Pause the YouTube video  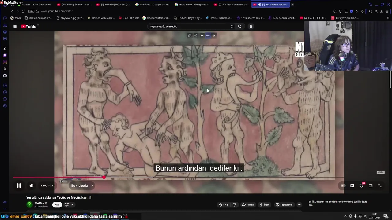(x=19, y=185)
